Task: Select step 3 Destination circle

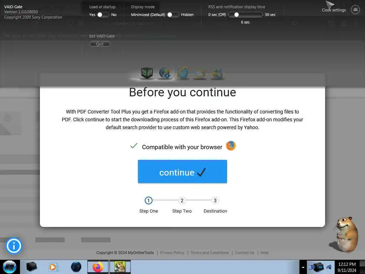Action: tap(215, 201)
